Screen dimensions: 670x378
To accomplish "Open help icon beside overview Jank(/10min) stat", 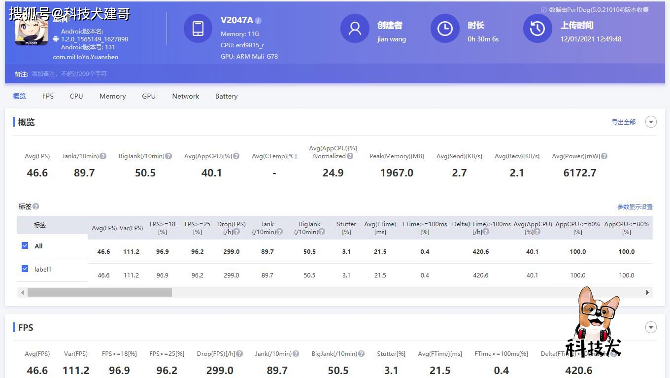I will click(x=103, y=156).
